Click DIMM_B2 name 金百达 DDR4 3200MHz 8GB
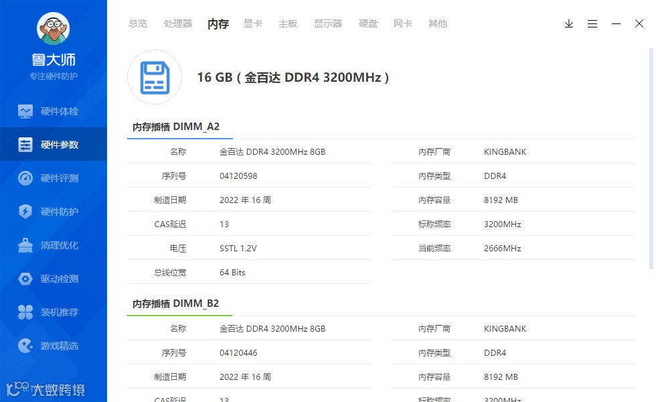The width and height of the screenshot is (656, 402). click(x=272, y=329)
